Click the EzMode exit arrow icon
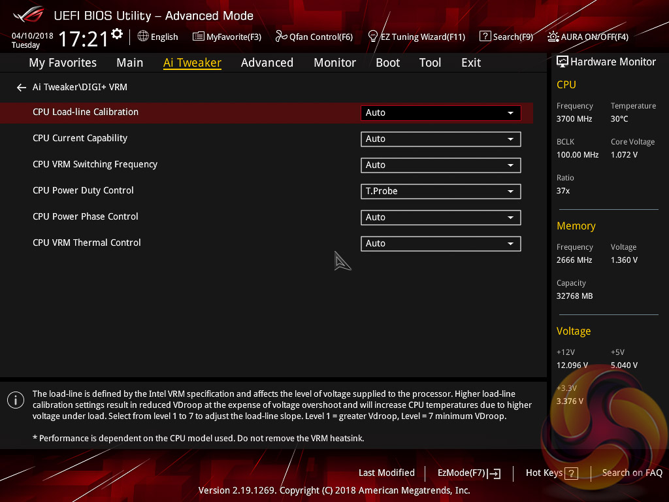 [x=494, y=473]
